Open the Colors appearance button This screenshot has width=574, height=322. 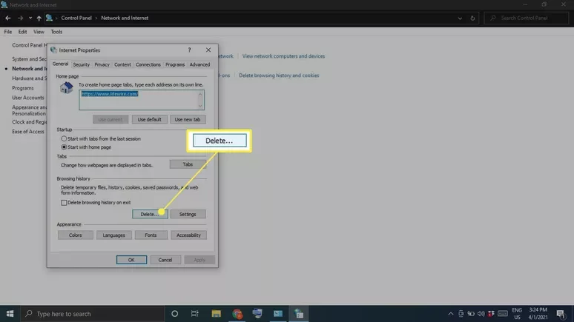point(76,235)
